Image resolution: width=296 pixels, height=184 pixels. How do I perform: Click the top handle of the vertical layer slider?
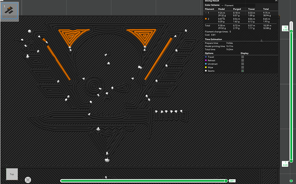[291, 31]
